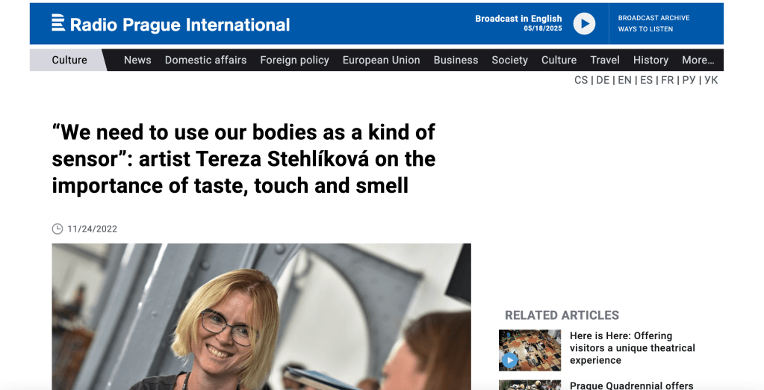Play the Here is Here article video thumbnail

529,350
